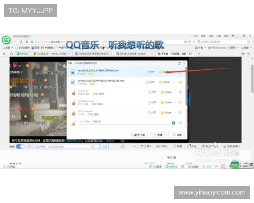Click the green button on the downloading row
254x203 pixels.
coord(174,123)
